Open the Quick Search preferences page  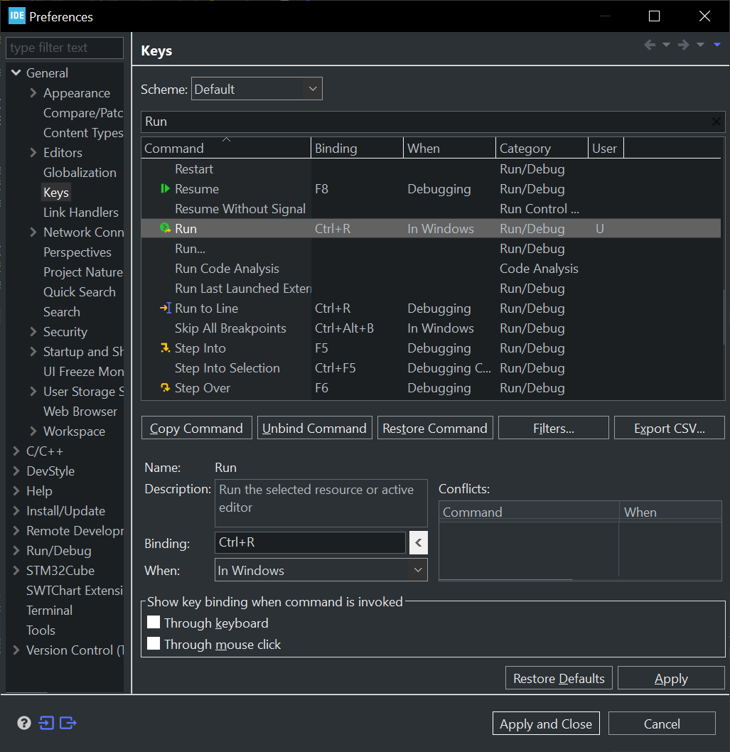click(x=79, y=292)
